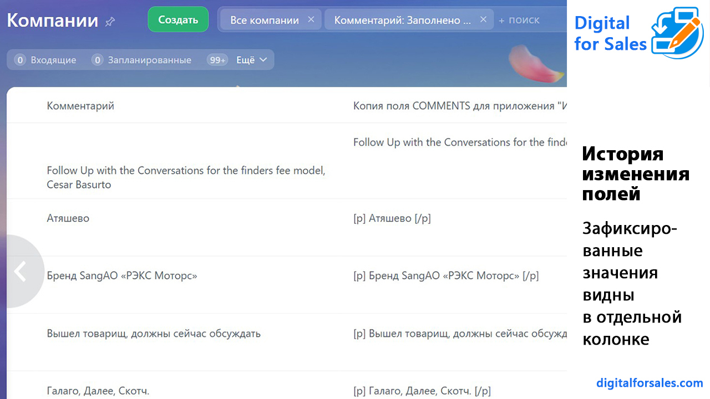
Task: Select Вышел товарищ, должны сейчас обсуждать cell
Action: [154, 334]
